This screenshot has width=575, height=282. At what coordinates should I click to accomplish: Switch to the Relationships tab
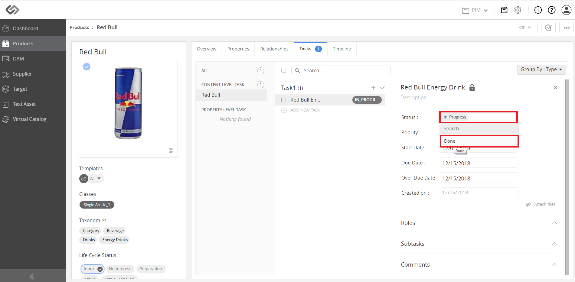tap(274, 49)
